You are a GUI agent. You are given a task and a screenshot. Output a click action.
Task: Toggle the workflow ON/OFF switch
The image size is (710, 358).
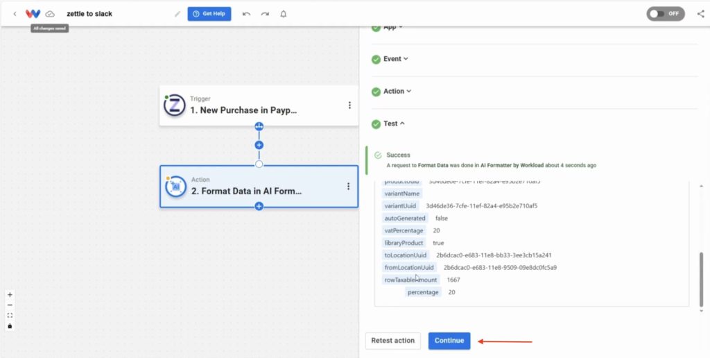coord(665,14)
